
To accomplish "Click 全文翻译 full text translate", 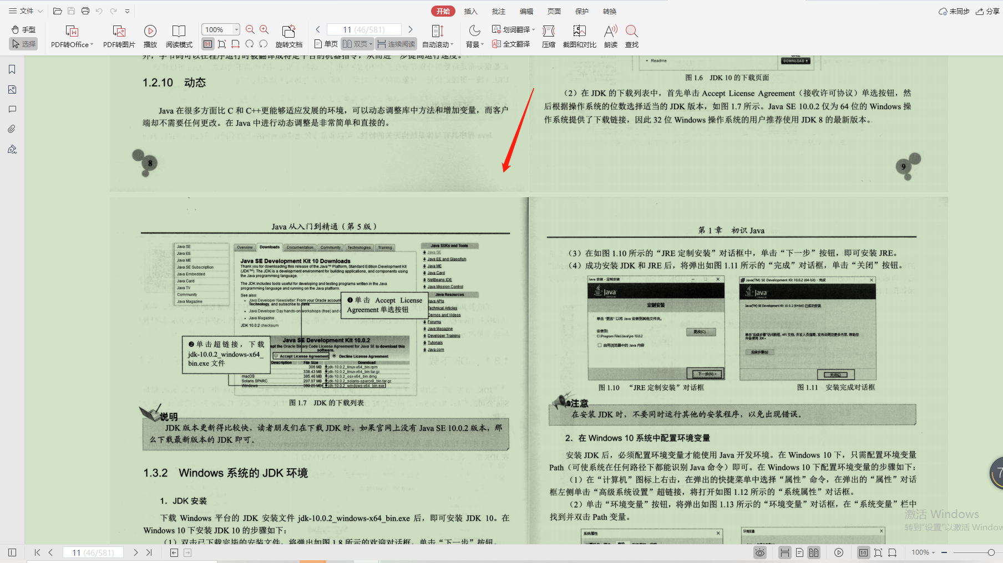I will coord(511,44).
